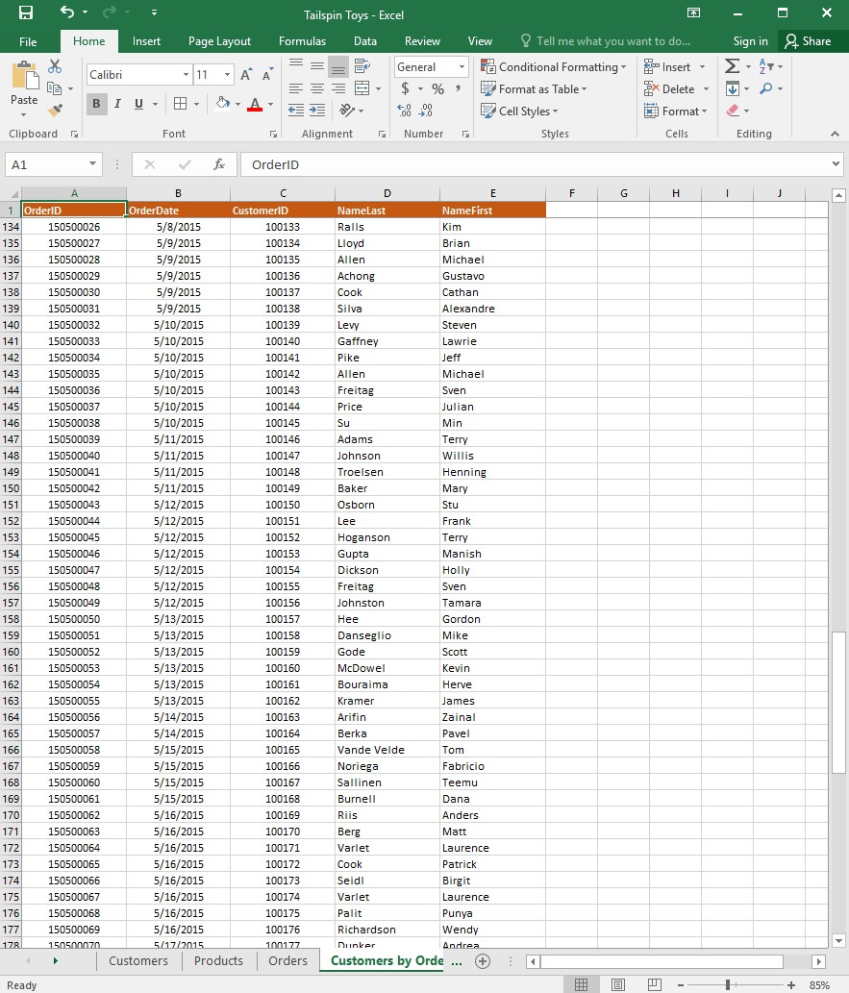
Task: Open the View tab
Action: click(480, 41)
